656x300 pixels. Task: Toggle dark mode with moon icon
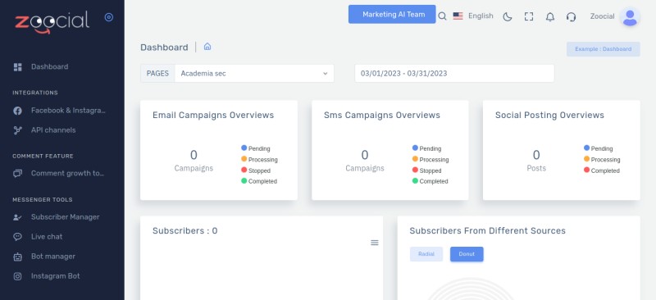pyautogui.click(x=508, y=16)
